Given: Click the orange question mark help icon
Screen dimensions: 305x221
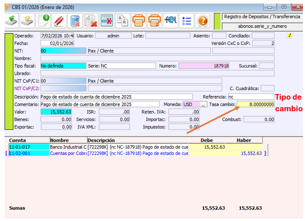Looking at the screenshot, I should (x=202, y=21).
